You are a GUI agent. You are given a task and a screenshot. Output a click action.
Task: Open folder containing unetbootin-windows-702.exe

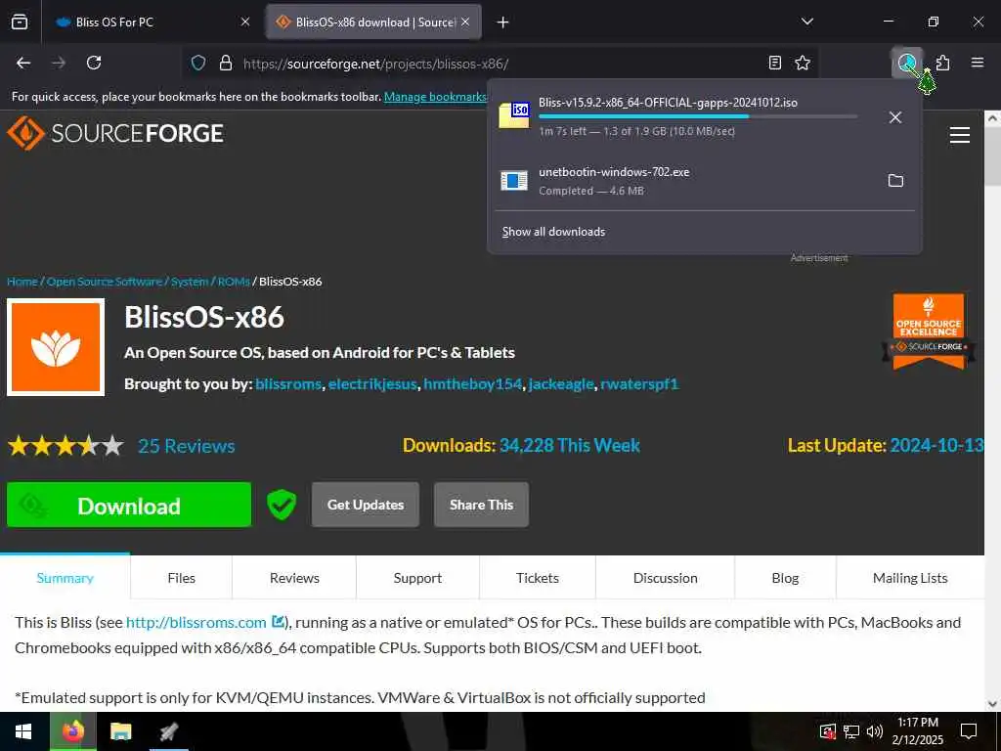point(895,181)
